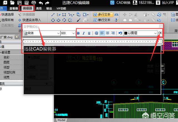Open the 输出 tab

tap(49, 8)
